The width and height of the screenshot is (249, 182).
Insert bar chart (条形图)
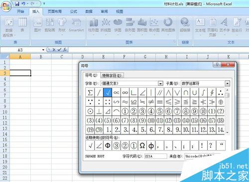130,26
